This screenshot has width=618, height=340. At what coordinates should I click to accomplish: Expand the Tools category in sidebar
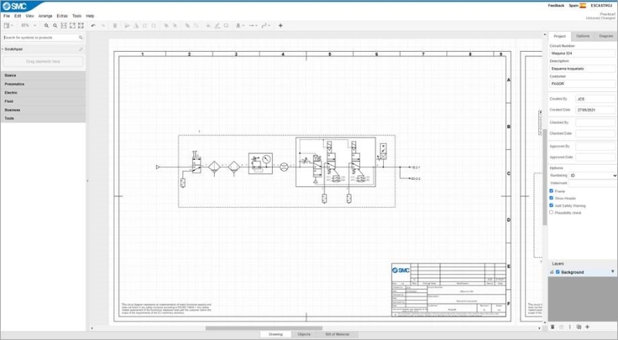click(x=43, y=118)
